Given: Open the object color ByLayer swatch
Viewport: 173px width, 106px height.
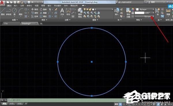Looking at the screenshot, I should 145,10.
